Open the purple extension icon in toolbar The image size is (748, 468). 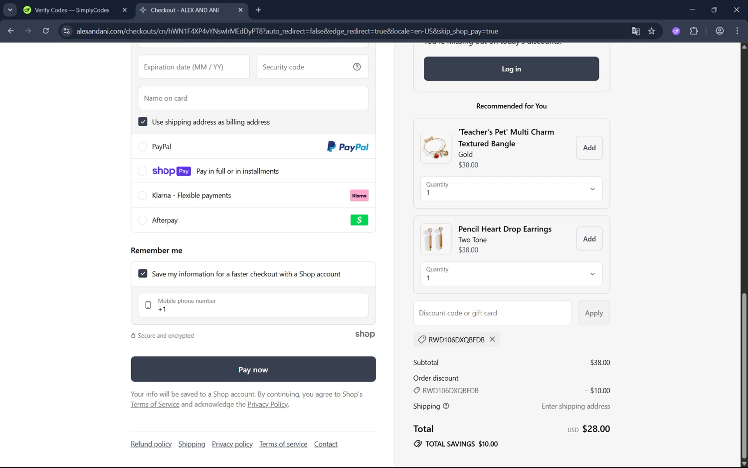[x=676, y=31]
